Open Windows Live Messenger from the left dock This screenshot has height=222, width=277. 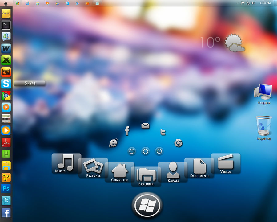click(x=6, y=37)
